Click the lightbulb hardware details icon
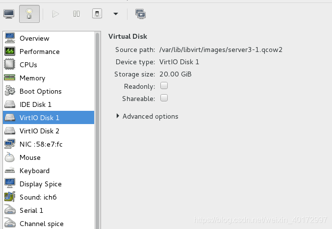This screenshot has width=332, height=229. tap(29, 14)
